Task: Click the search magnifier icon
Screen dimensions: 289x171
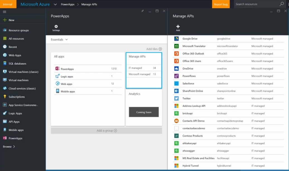Action: [x=281, y=4]
